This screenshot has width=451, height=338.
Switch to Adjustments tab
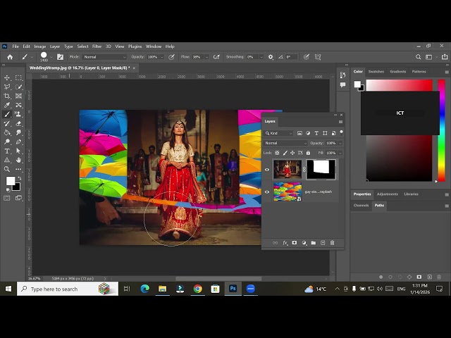point(388,194)
